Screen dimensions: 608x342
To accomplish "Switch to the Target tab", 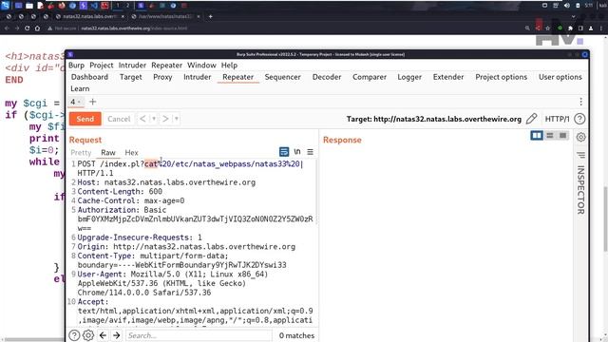I will click(131, 77).
